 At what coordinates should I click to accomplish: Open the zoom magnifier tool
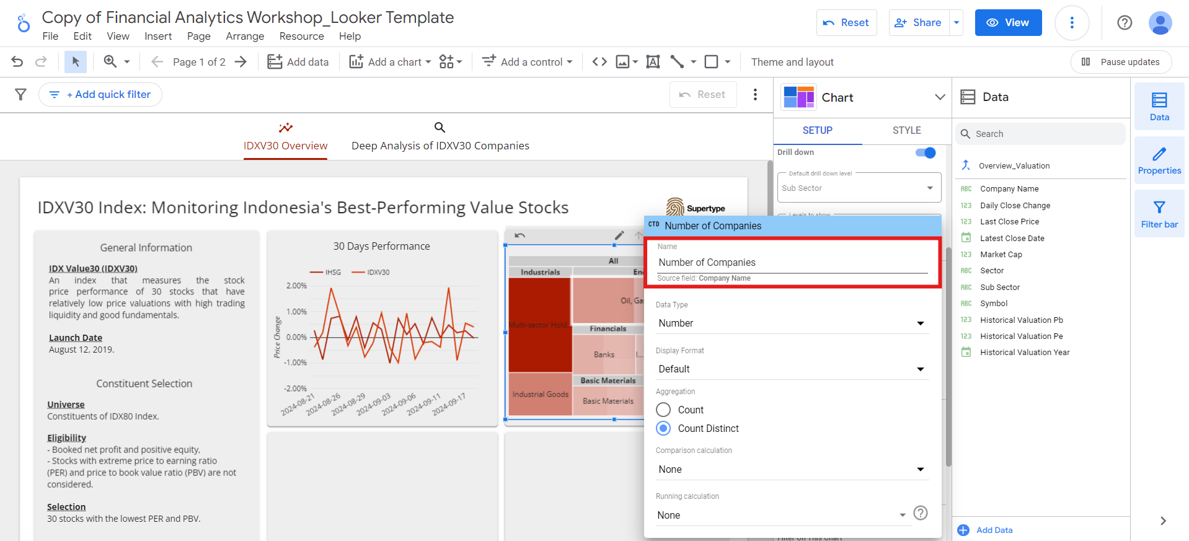110,61
